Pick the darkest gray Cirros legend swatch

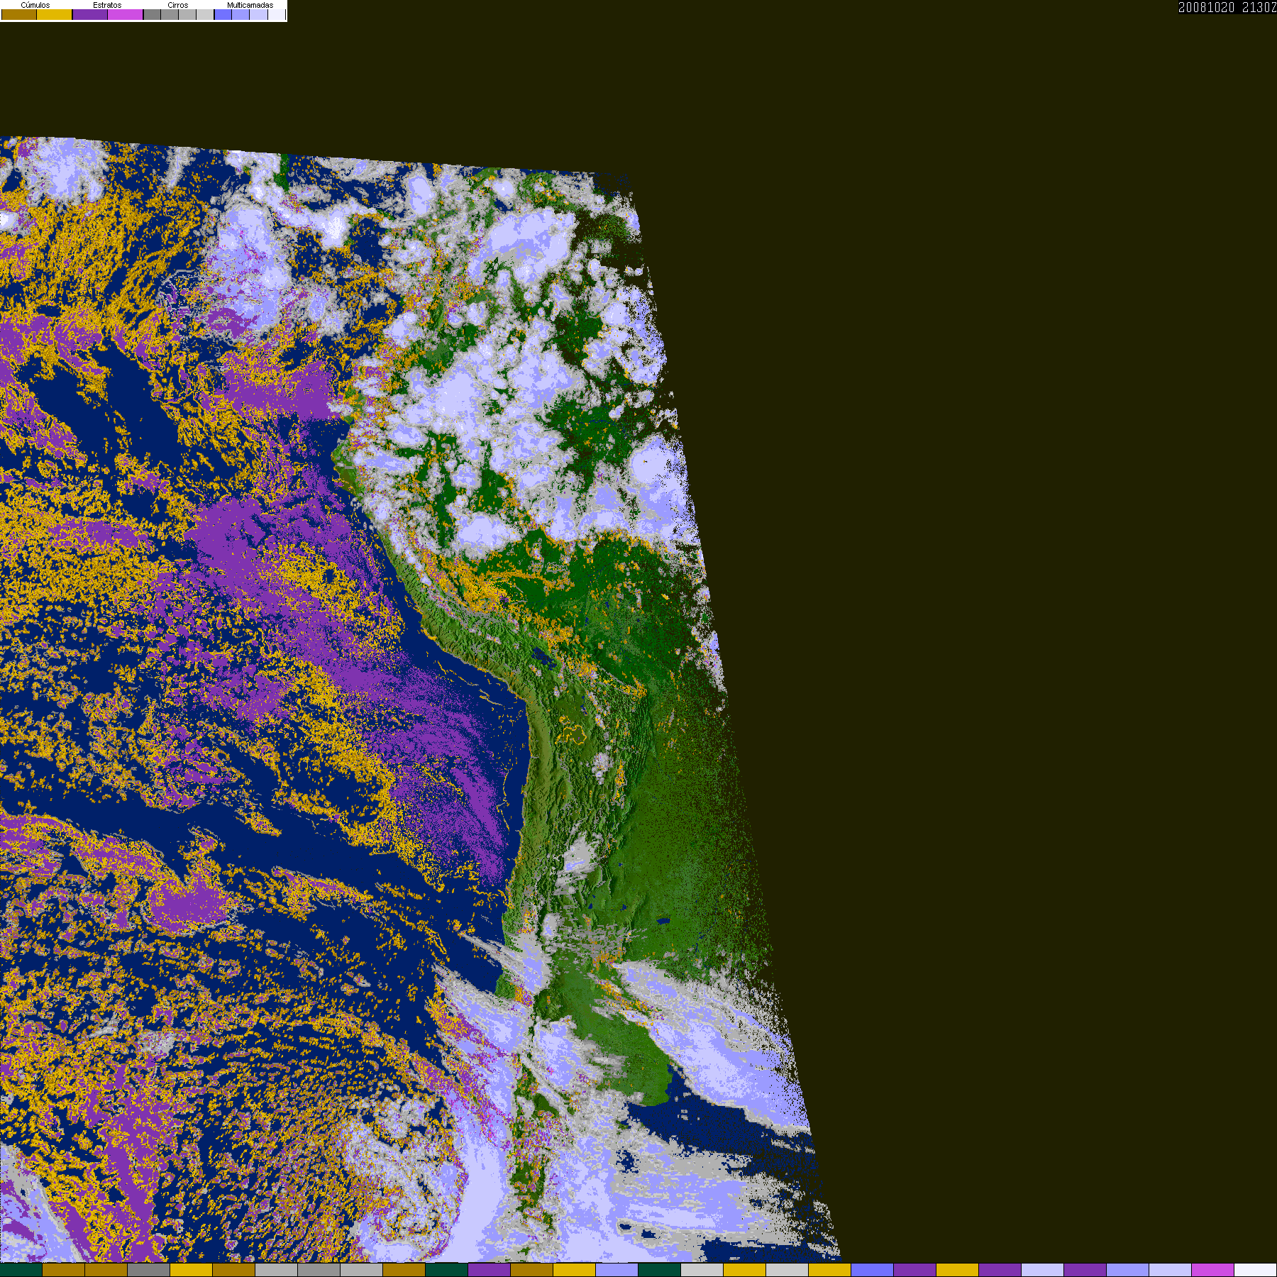[x=152, y=14]
